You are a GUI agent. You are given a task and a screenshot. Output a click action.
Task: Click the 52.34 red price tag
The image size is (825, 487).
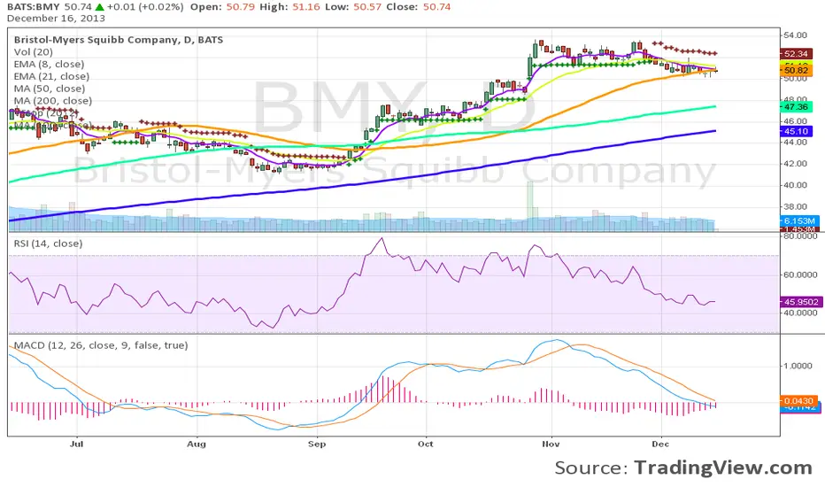pos(796,54)
